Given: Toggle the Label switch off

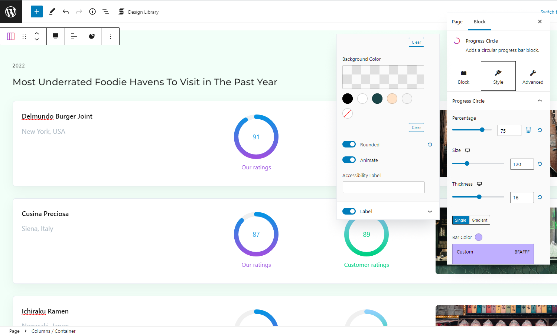Looking at the screenshot, I should pyautogui.click(x=349, y=211).
